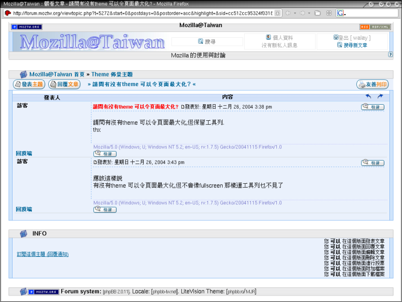Click the Google search engine icon

[x=340, y=13]
